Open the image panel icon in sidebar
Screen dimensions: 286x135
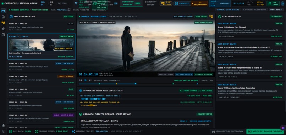pyautogui.click(x=3, y=35)
